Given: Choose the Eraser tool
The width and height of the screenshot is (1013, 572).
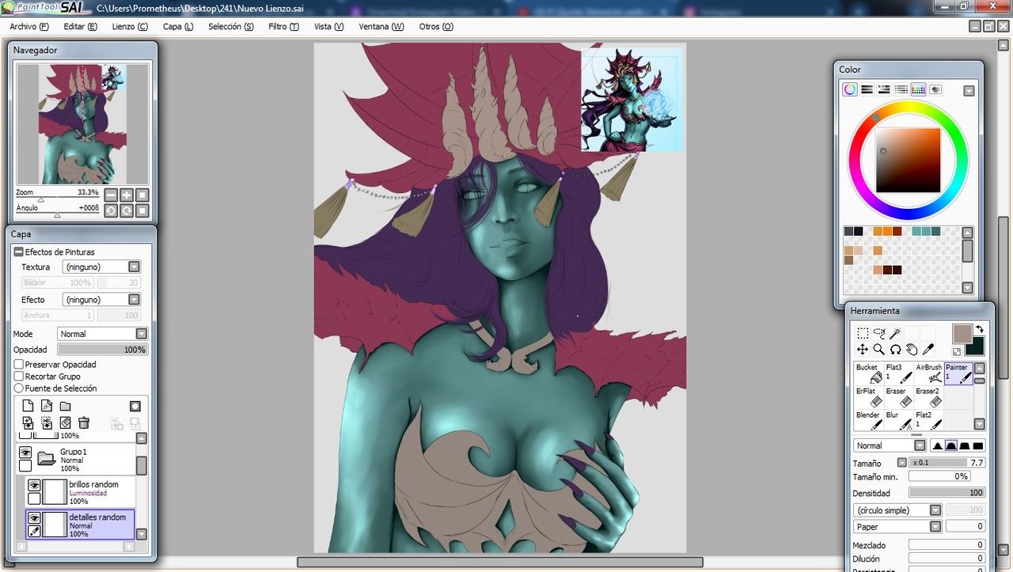Looking at the screenshot, I should pyautogui.click(x=899, y=397).
